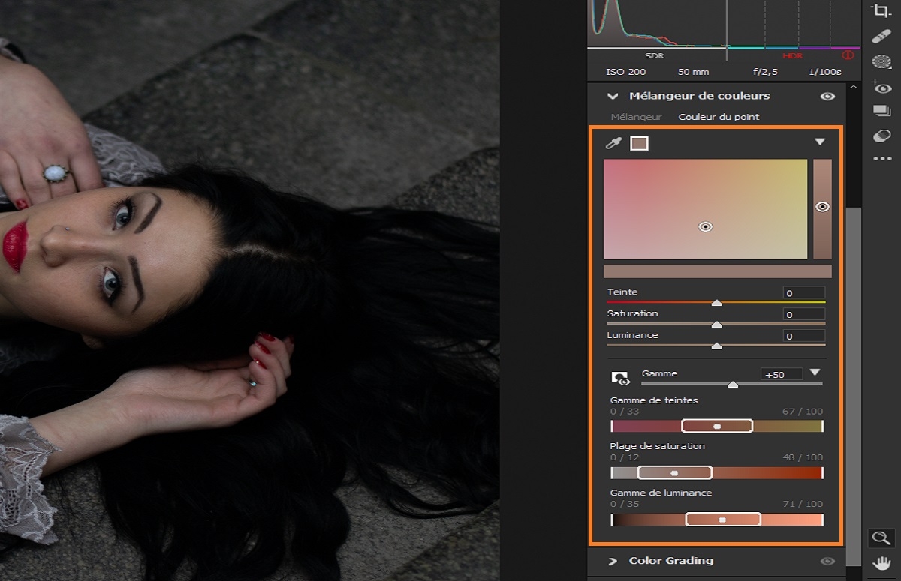Open the Masking tool

point(882,59)
